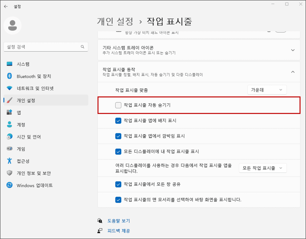This screenshot has height=239, width=306.
Task: Open the 모든 작업 표시줄 dropdown
Action: (x=263, y=168)
